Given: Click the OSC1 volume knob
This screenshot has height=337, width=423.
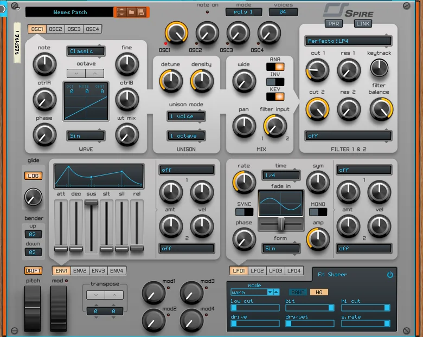Looking at the screenshot, I should 176,34.
